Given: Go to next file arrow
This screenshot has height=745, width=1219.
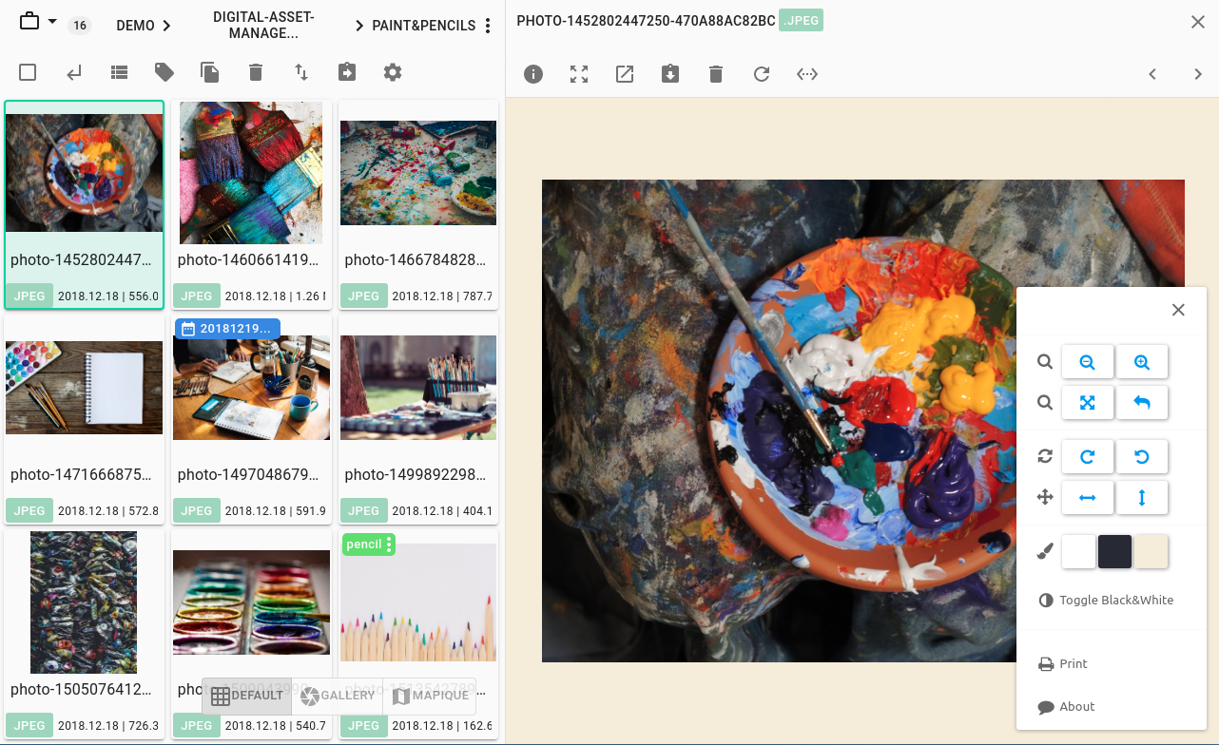Looking at the screenshot, I should point(1198,74).
